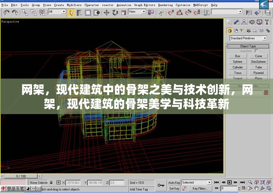
Task: Enable the AutoGrid checkbox
Action: pyautogui.click(x=256, y=51)
